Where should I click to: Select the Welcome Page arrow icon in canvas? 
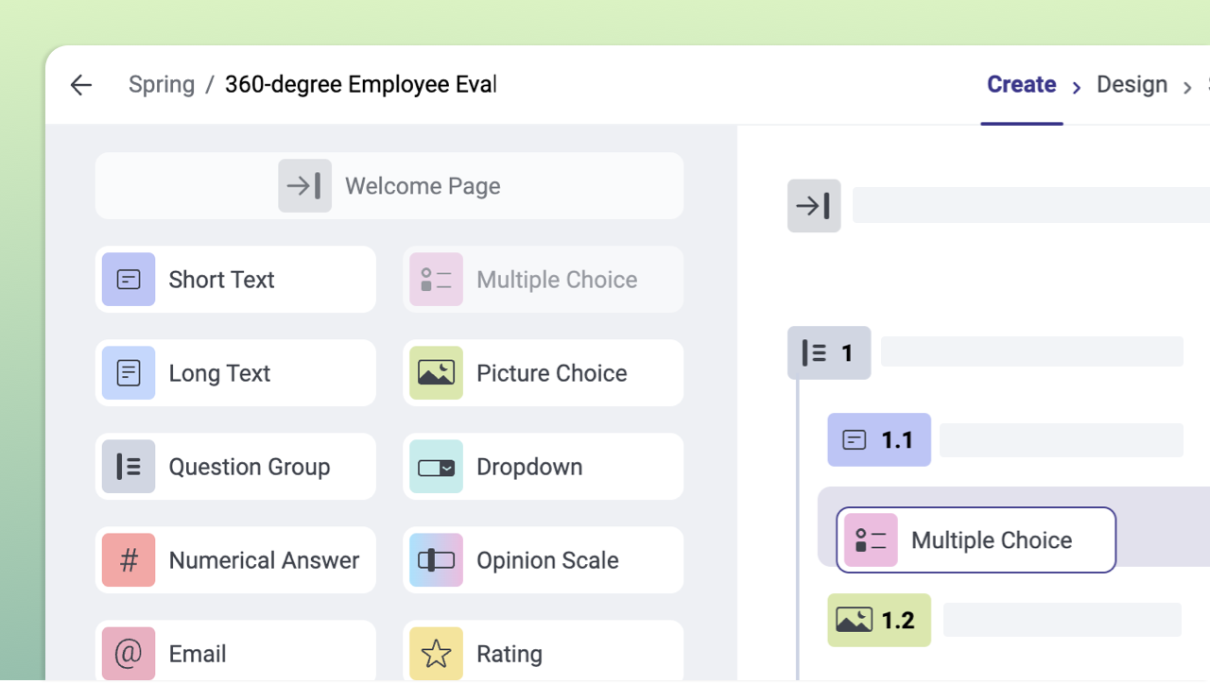tap(814, 205)
